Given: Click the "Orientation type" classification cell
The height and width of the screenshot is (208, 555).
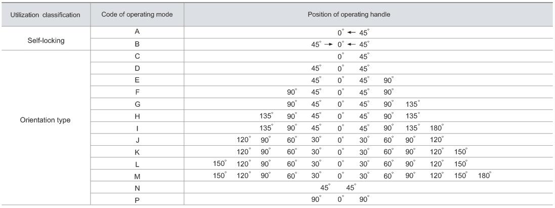Looking at the screenshot, I should pos(46,120).
